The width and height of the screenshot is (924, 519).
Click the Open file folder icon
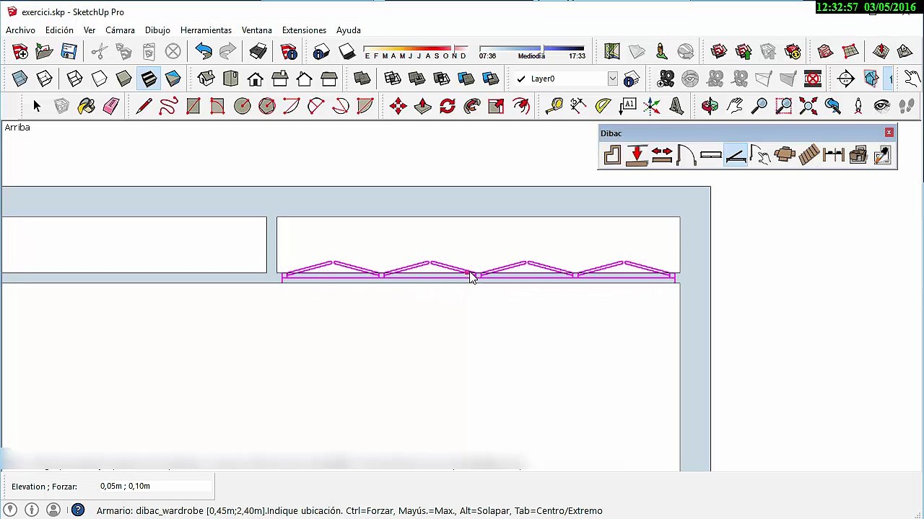44,52
